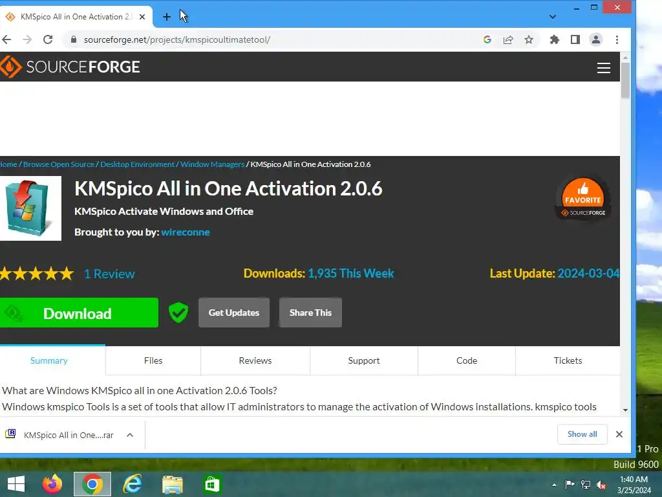Open File Explorer from taskbar
The width and height of the screenshot is (662, 497).
coord(172,484)
